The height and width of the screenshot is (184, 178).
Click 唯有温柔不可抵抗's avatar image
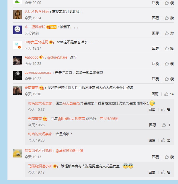pos(17,154)
